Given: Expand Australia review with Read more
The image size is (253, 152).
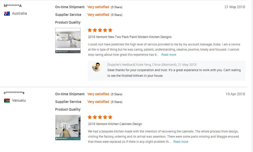Looking at the screenshot, I should [169, 55].
